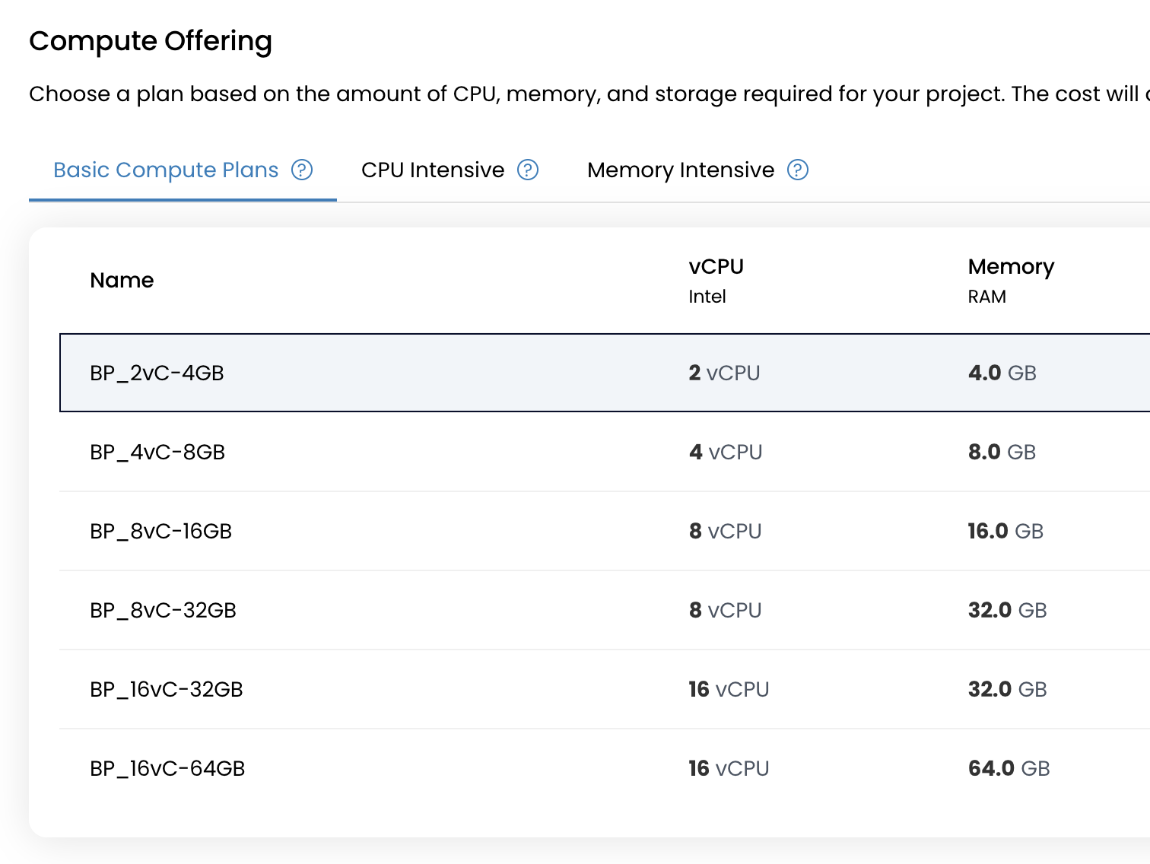This screenshot has width=1150, height=864.
Task: Open help icon beside CPU Intensive
Action: tap(528, 170)
